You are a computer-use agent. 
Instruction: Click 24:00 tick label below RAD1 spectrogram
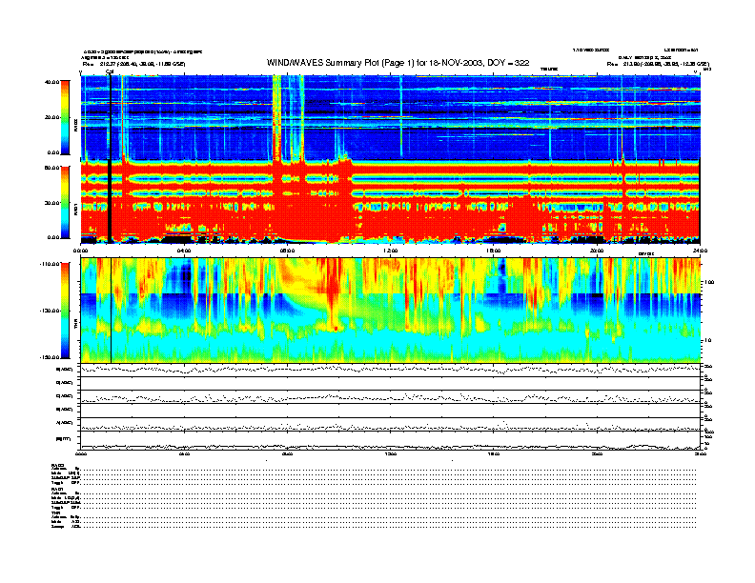(700, 251)
